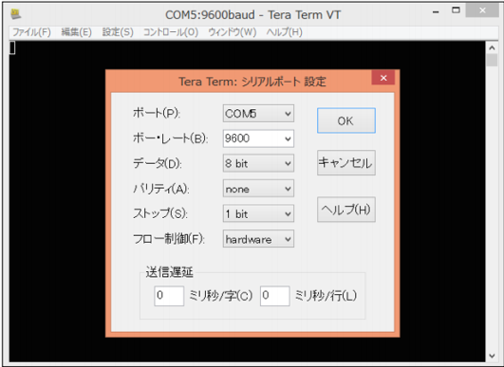The height and width of the screenshot is (367, 504).
Task: Open help with the ヘルプ(H) button
Action: click(x=346, y=210)
